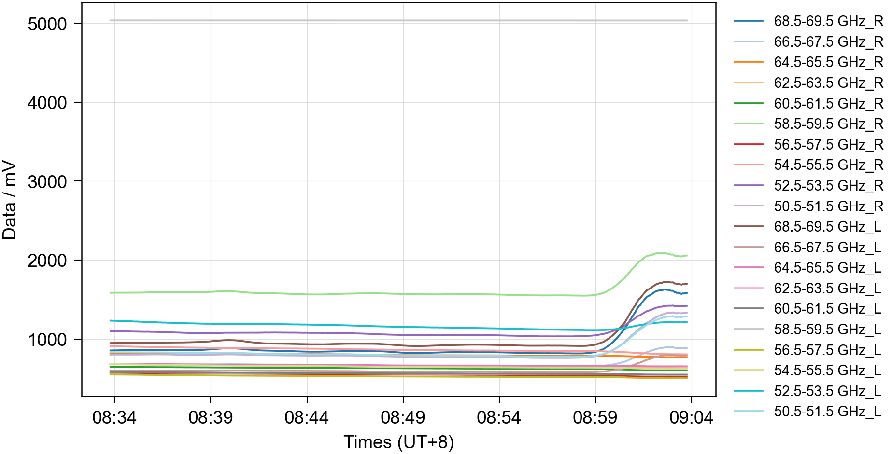The image size is (892, 454).
Task: Click the 08:34 x-axis tick label
Action: click(x=114, y=417)
